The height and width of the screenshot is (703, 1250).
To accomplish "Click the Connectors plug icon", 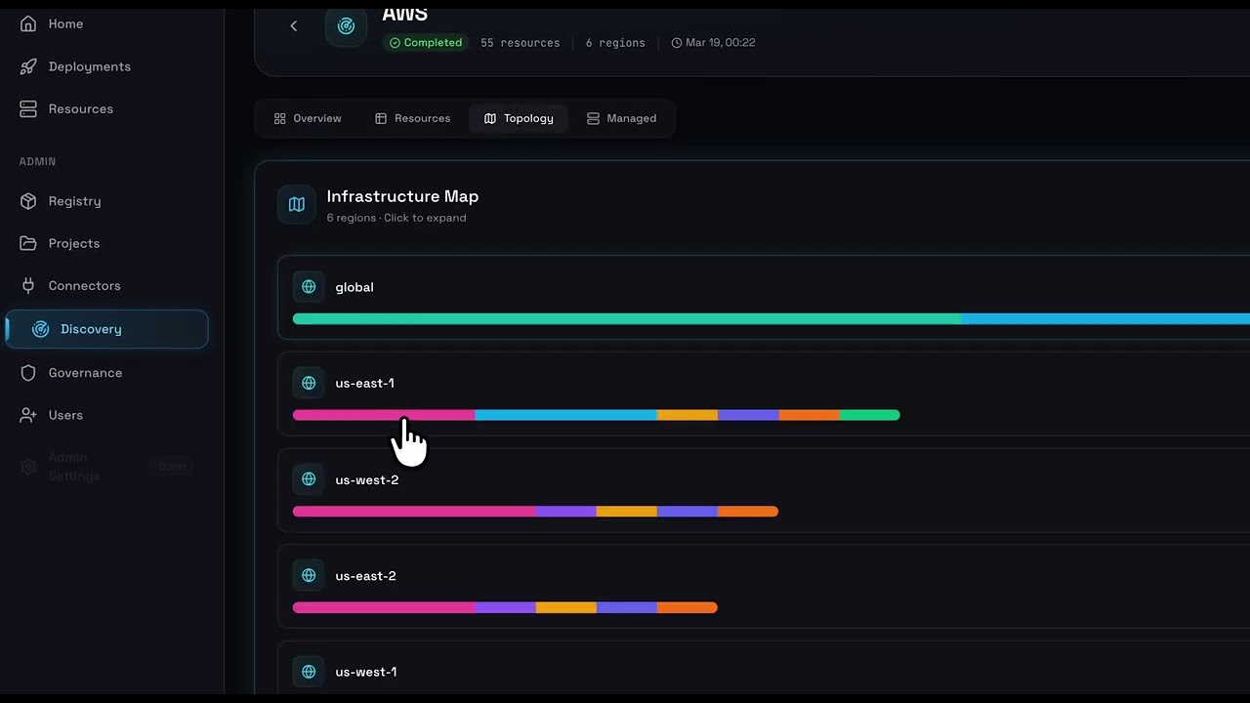I will pyautogui.click(x=28, y=286).
